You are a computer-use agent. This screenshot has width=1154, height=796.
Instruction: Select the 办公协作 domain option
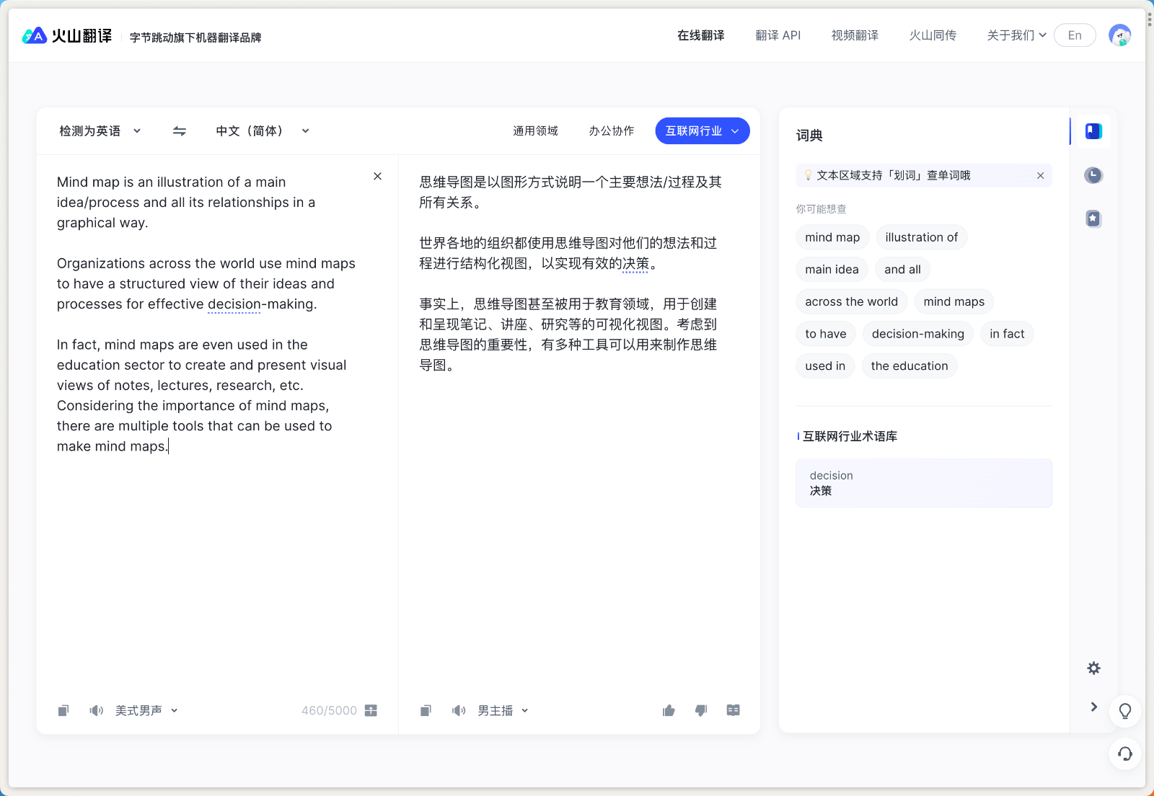(x=611, y=131)
